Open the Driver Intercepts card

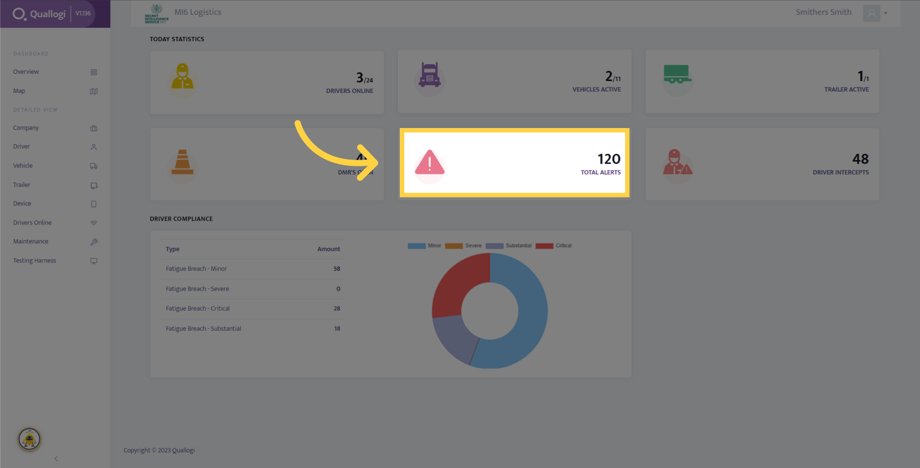pyautogui.click(x=762, y=164)
